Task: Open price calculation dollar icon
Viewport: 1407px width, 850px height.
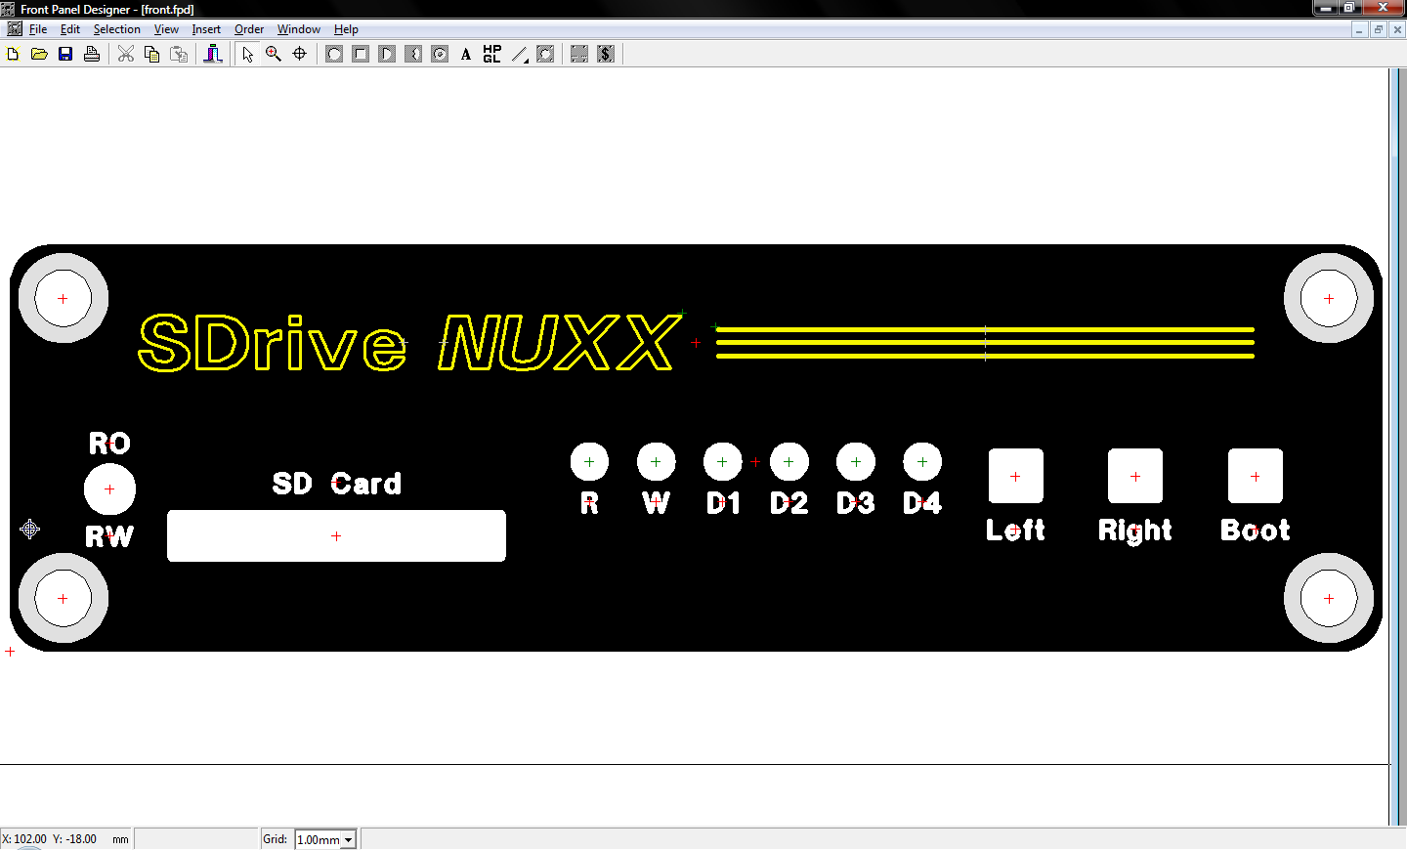Action: click(x=606, y=55)
